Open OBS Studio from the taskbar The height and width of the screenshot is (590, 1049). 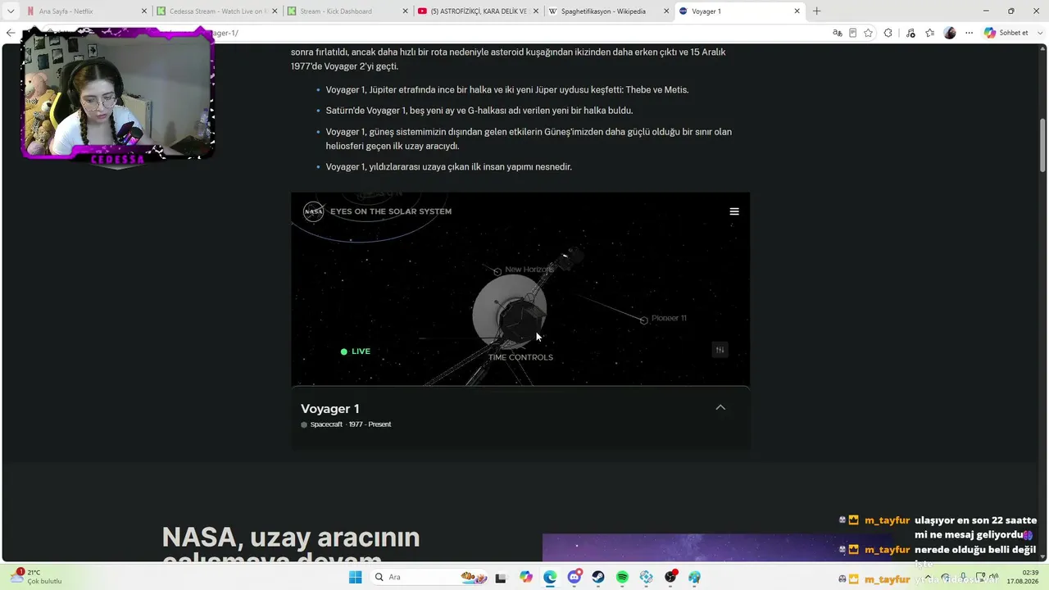670,577
